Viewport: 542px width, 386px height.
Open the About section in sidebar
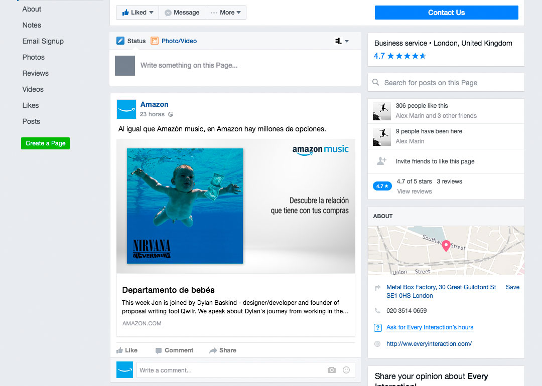[x=32, y=10]
